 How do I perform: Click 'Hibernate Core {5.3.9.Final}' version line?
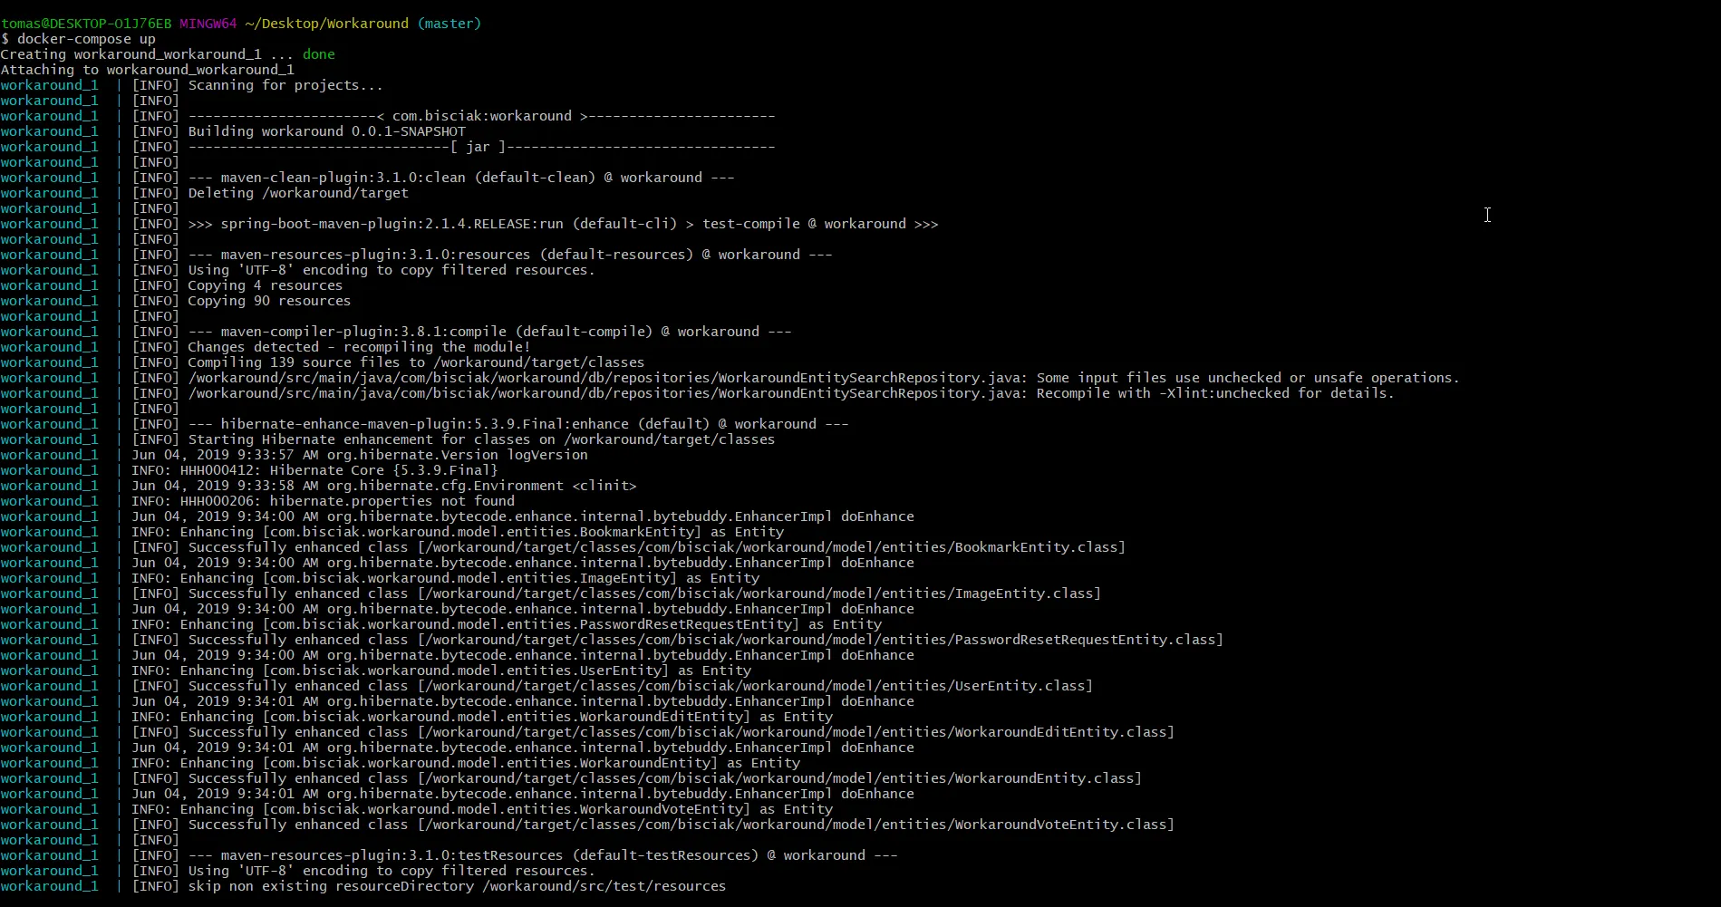pyautogui.click(x=383, y=470)
